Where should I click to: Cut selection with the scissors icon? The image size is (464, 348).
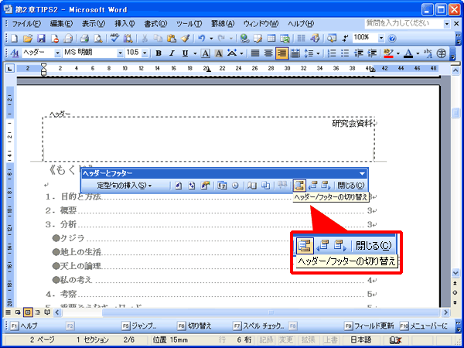tap(145, 38)
